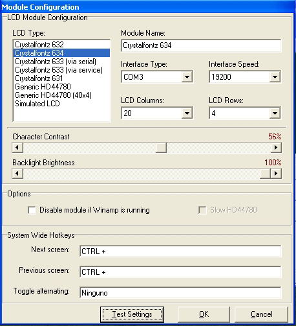296x326 pixels.
Task: Open the LCD Columns dropdown
Action: tap(187, 113)
